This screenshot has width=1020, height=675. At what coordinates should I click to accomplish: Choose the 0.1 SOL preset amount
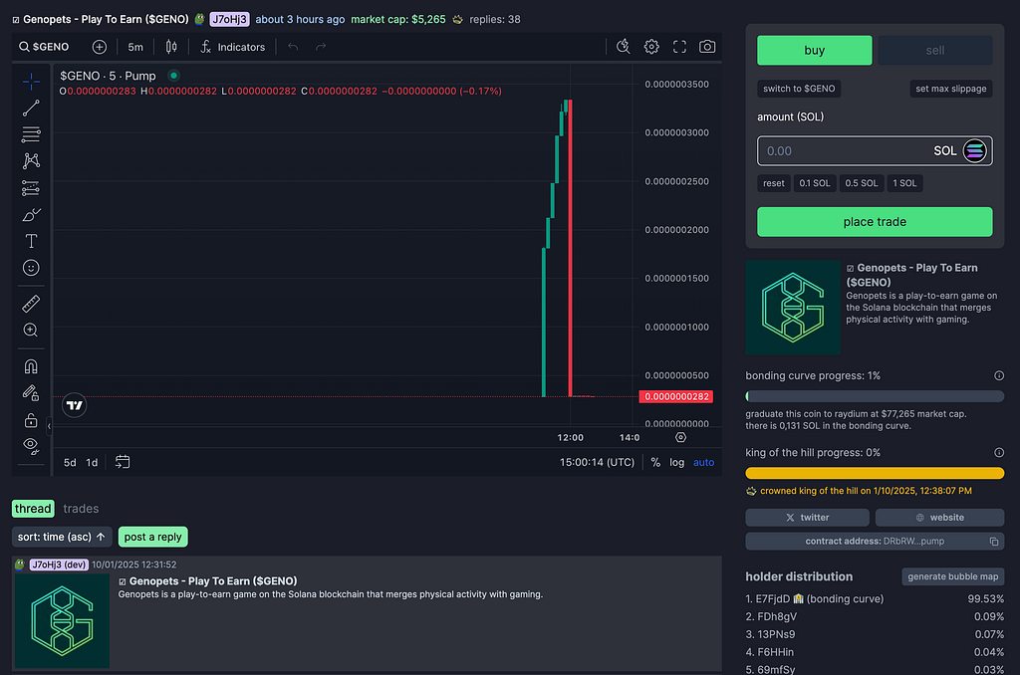[815, 183]
